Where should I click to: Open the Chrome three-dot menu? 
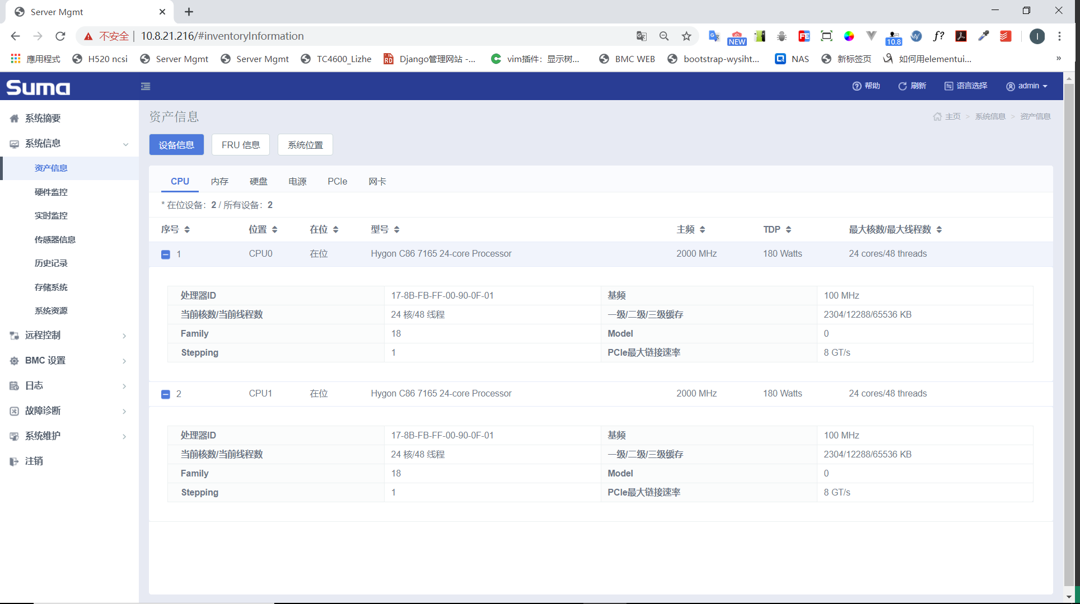pos(1059,36)
